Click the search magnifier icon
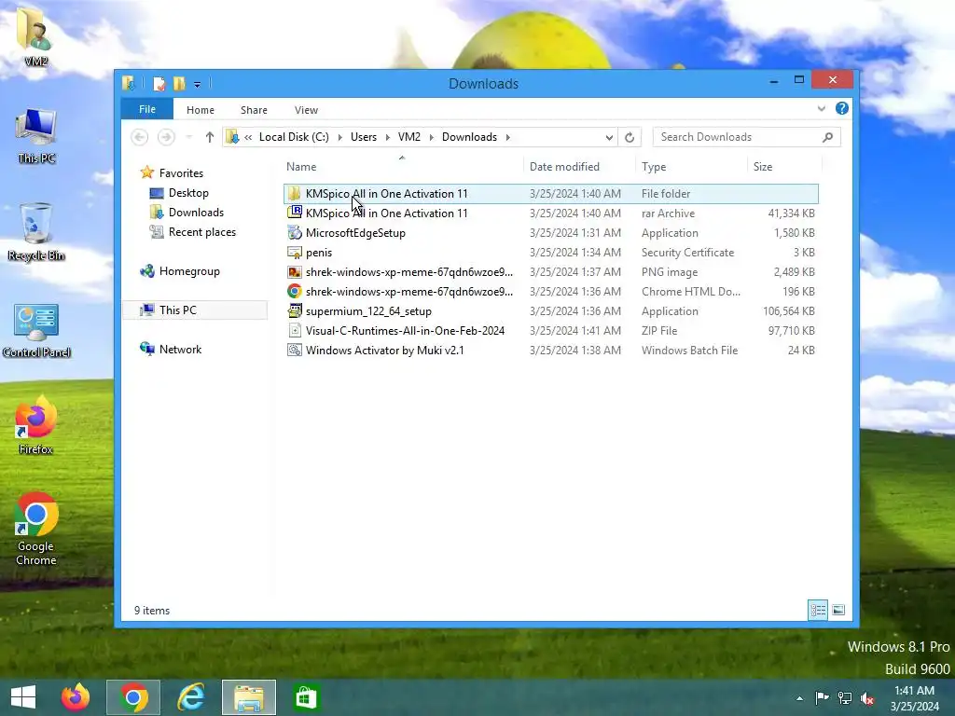Image resolution: width=955 pixels, height=716 pixels. pyautogui.click(x=828, y=137)
